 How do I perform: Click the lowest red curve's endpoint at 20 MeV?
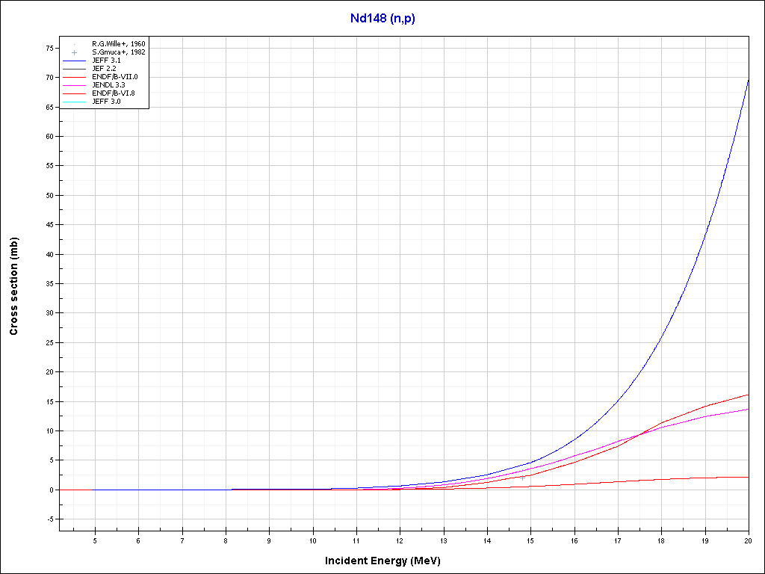click(x=748, y=477)
